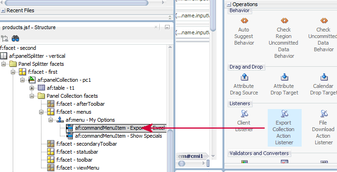
Task: Select f:facet - secondaryToolbar text
Action: point(87,144)
